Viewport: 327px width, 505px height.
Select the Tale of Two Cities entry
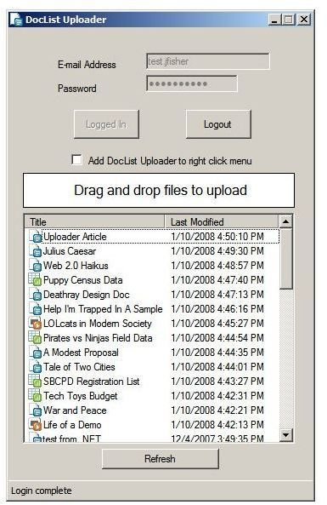79,367
